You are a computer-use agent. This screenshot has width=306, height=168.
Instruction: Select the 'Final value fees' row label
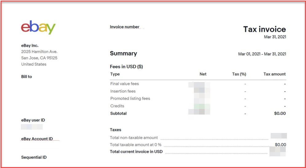point(124,84)
